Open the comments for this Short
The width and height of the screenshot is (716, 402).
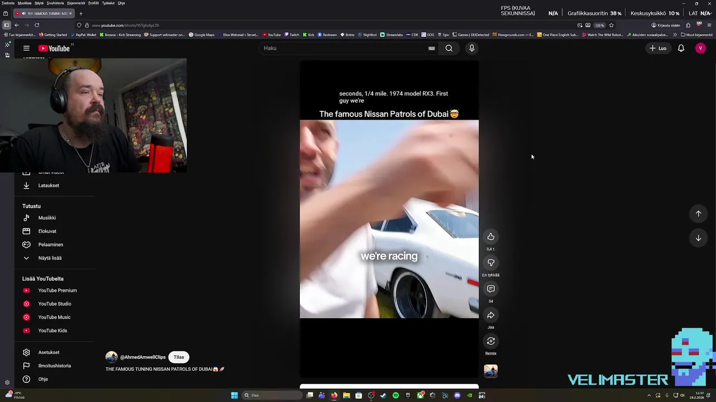click(491, 289)
